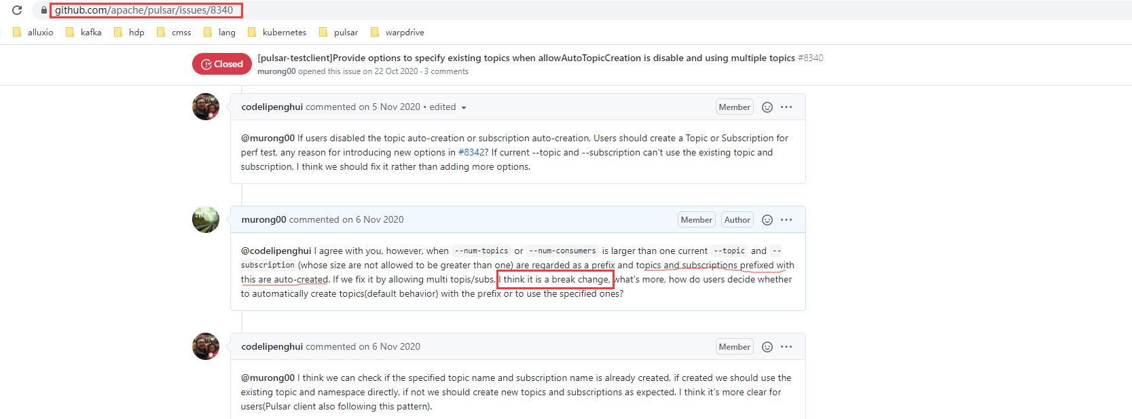Click the red Closed status badge

pos(222,64)
